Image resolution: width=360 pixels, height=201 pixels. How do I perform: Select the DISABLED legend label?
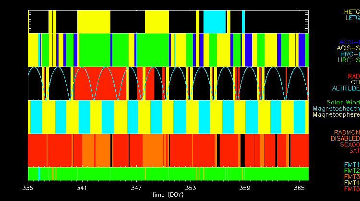click(344, 139)
